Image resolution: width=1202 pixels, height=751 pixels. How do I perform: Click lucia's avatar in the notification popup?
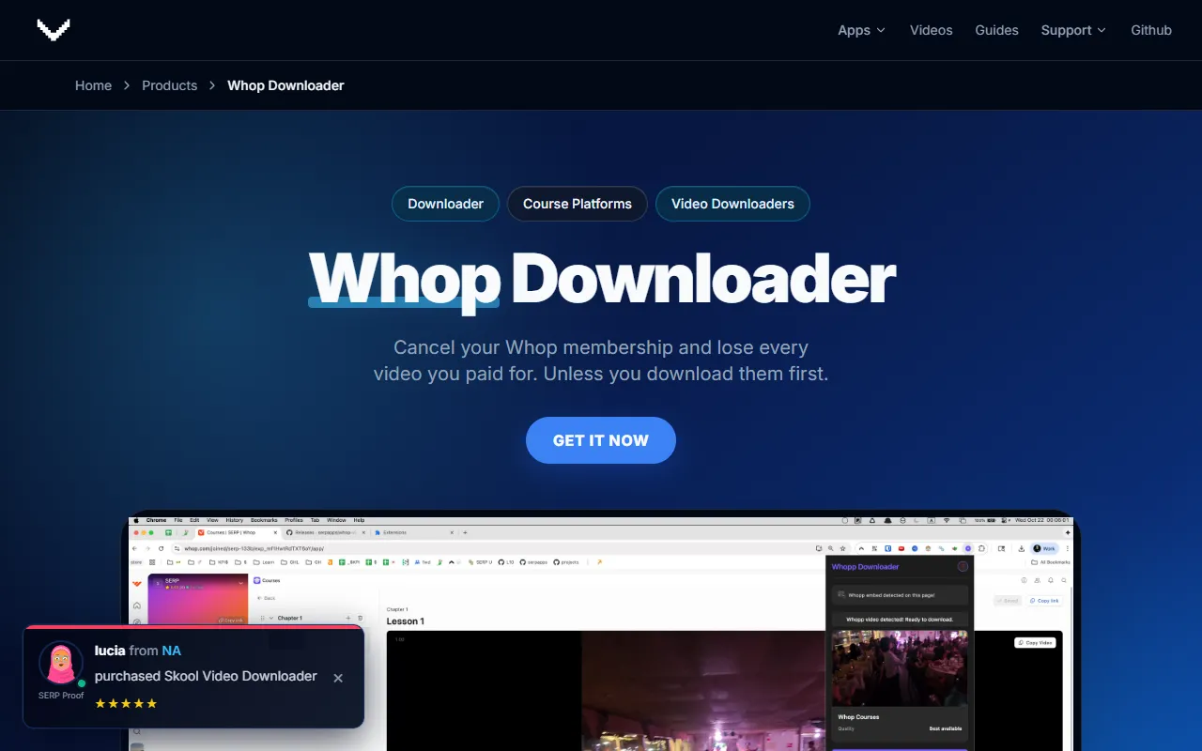61,663
